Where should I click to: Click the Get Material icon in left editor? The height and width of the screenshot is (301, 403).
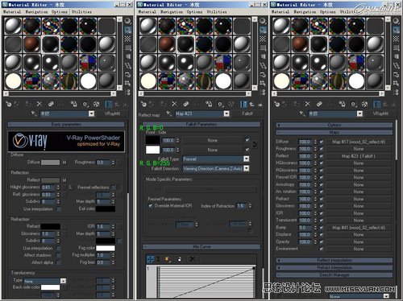pyautogui.click(x=9, y=104)
